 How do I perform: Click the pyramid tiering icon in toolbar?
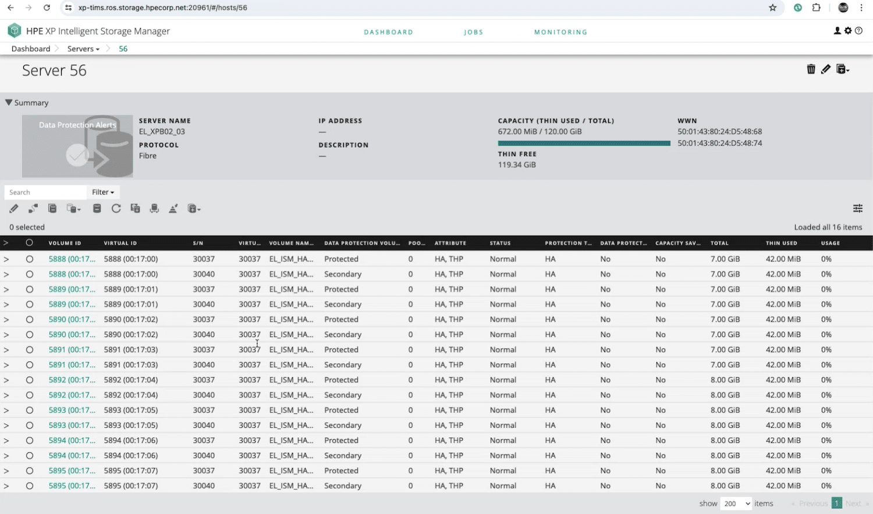(173, 208)
